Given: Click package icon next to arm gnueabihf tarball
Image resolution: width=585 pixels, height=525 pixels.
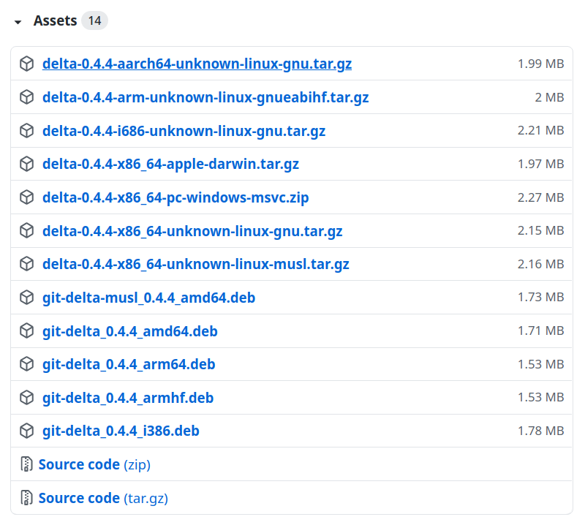Looking at the screenshot, I should [27, 97].
